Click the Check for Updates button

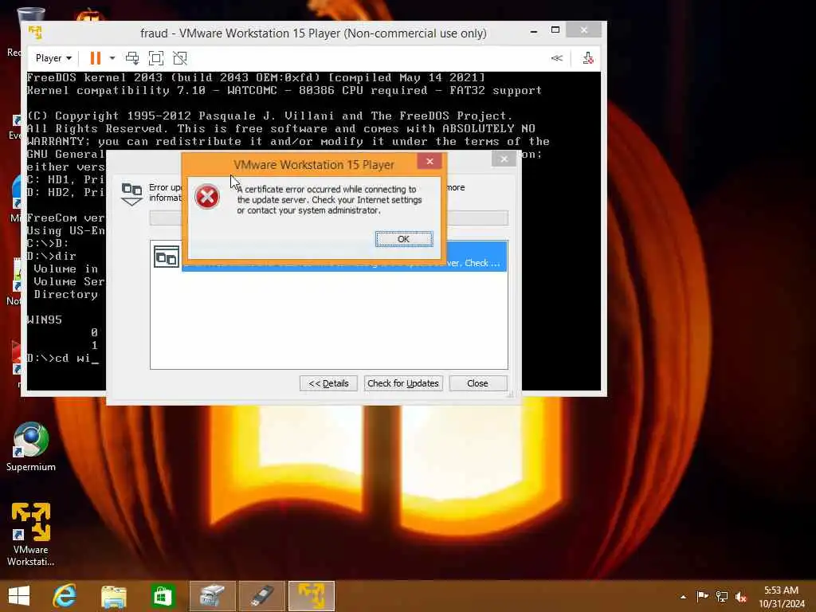pos(403,383)
